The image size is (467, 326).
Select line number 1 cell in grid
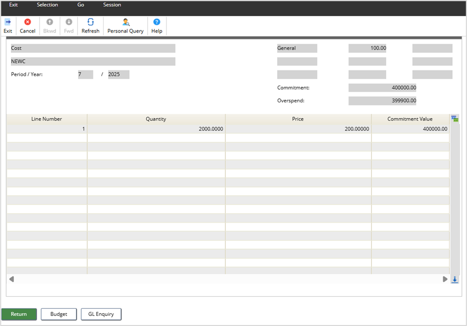coord(47,129)
